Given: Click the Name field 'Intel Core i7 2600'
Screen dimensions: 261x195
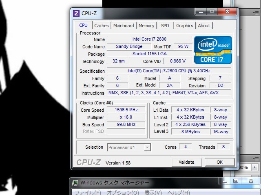Looking at the screenshot, I should (149, 39).
